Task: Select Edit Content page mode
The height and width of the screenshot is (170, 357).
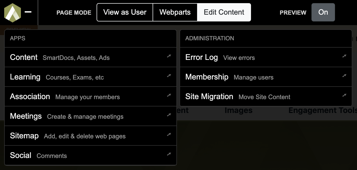Action: pos(224,12)
